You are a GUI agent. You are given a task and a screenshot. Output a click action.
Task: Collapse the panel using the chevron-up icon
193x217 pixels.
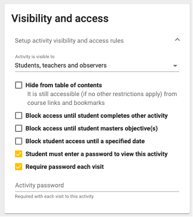click(x=177, y=40)
